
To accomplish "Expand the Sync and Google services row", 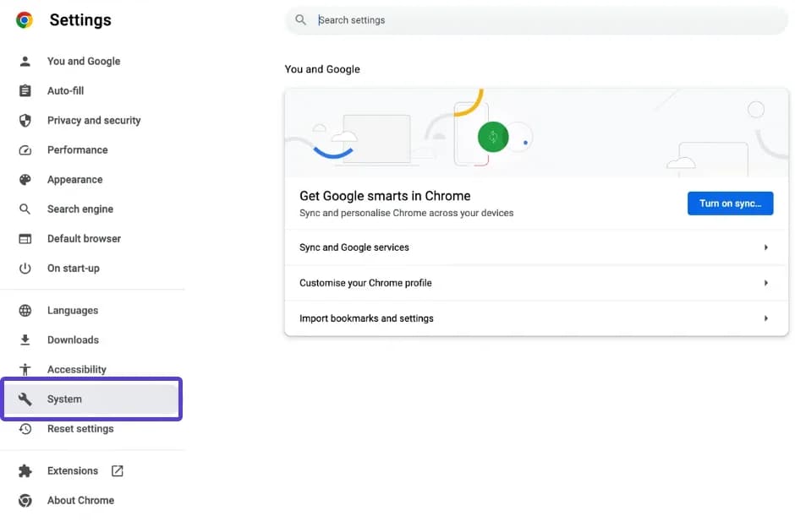I will pyautogui.click(x=535, y=247).
